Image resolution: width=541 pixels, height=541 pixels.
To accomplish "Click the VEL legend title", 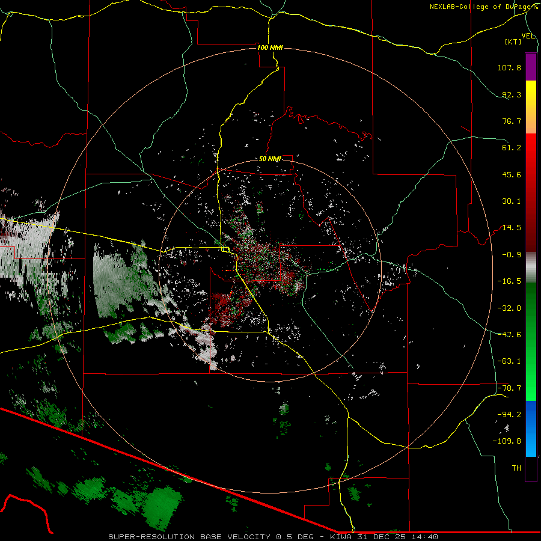I will (528, 36).
